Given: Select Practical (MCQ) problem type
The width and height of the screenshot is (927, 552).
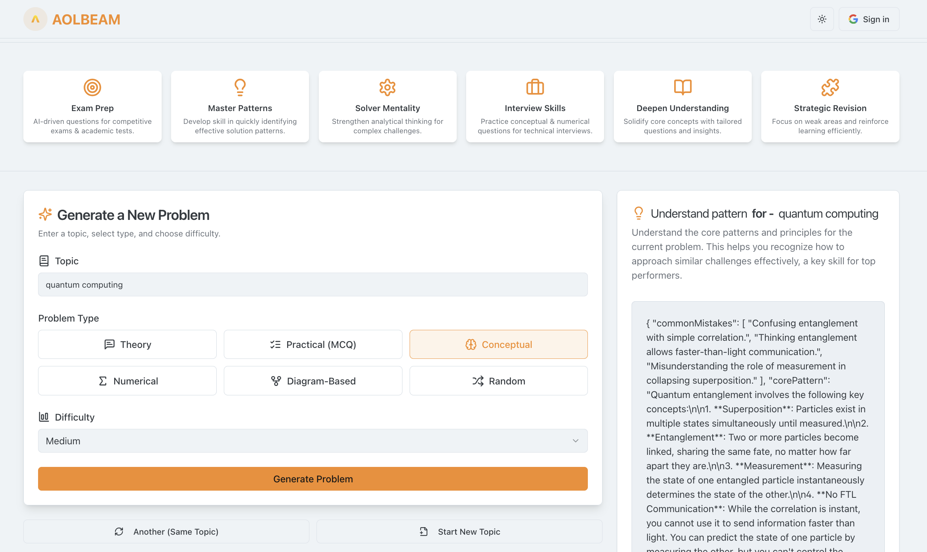Looking at the screenshot, I should click(313, 345).
